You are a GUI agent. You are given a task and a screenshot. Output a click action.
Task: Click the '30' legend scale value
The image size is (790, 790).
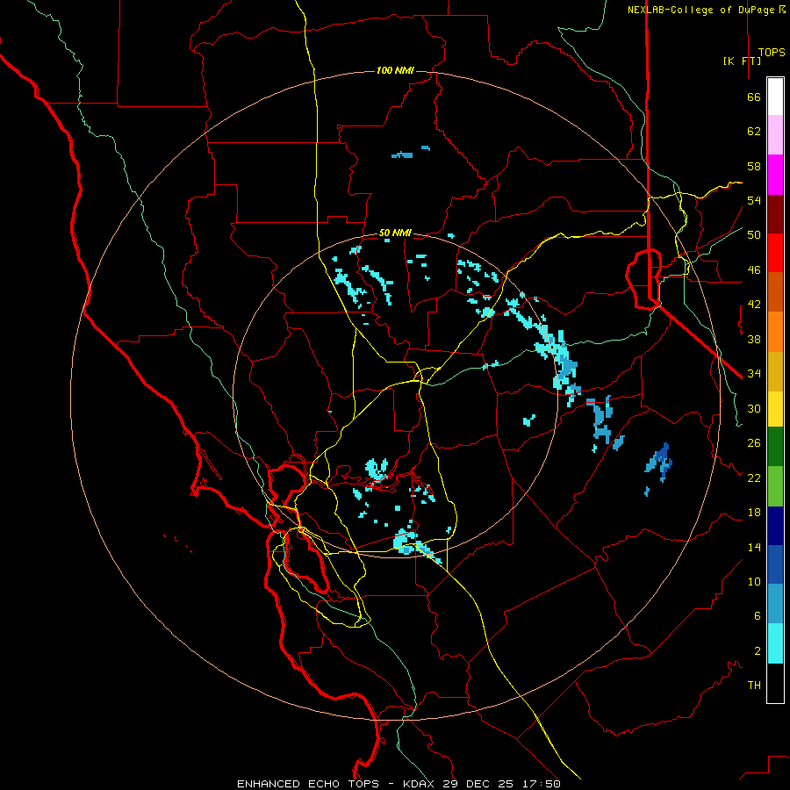754,408
